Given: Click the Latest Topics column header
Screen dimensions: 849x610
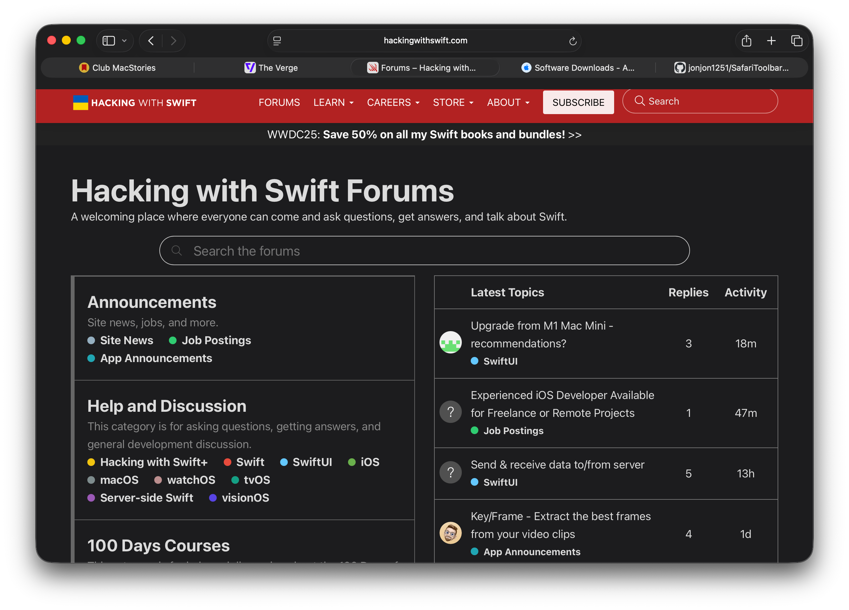Looking at the screenshot, I should [507, 292].
